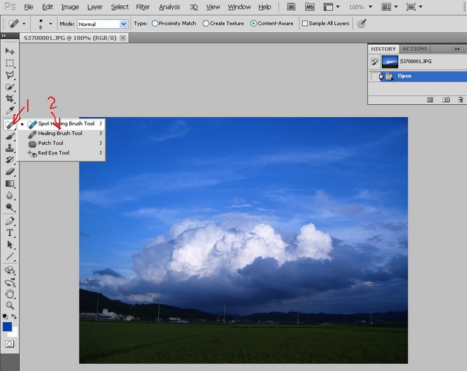Select the Crop tool
The image size is (467, 371).
tap(10, 99)
